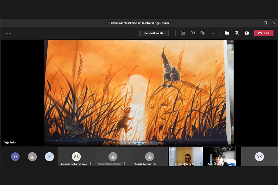Screen dimensions: 278x185
Task: Open the participants panel
Action: (x=183, y=33)
